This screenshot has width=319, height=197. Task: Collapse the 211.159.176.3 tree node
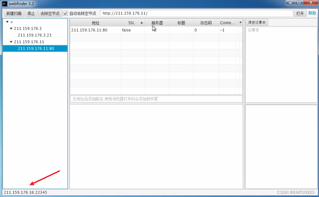(11, 29)
